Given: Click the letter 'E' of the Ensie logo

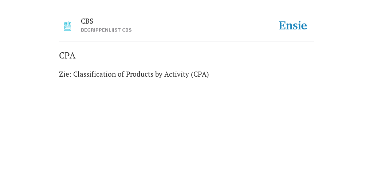Looking at the screenshot, I should (282, 26).
